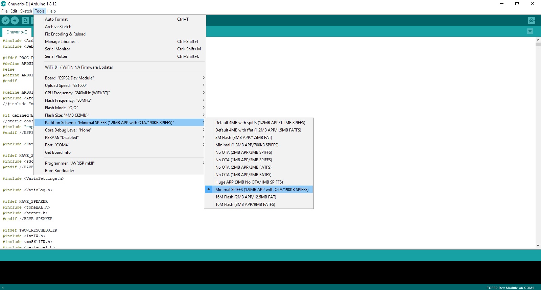The height and width of the screenshot is (290, 541).
Task: Expand Board: ESP32 Dev Module submenu
Action: coord(120,78)
